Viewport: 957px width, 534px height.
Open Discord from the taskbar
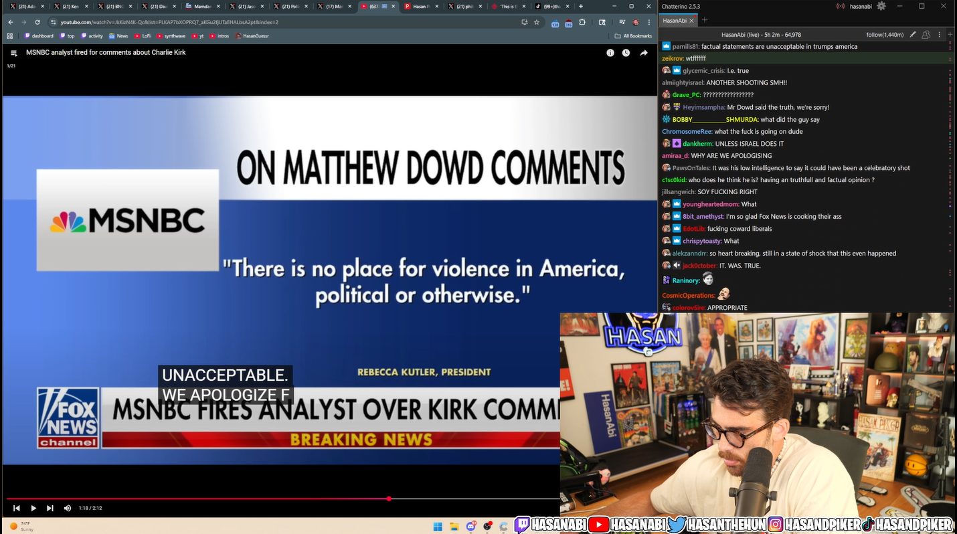click(471, 526)
